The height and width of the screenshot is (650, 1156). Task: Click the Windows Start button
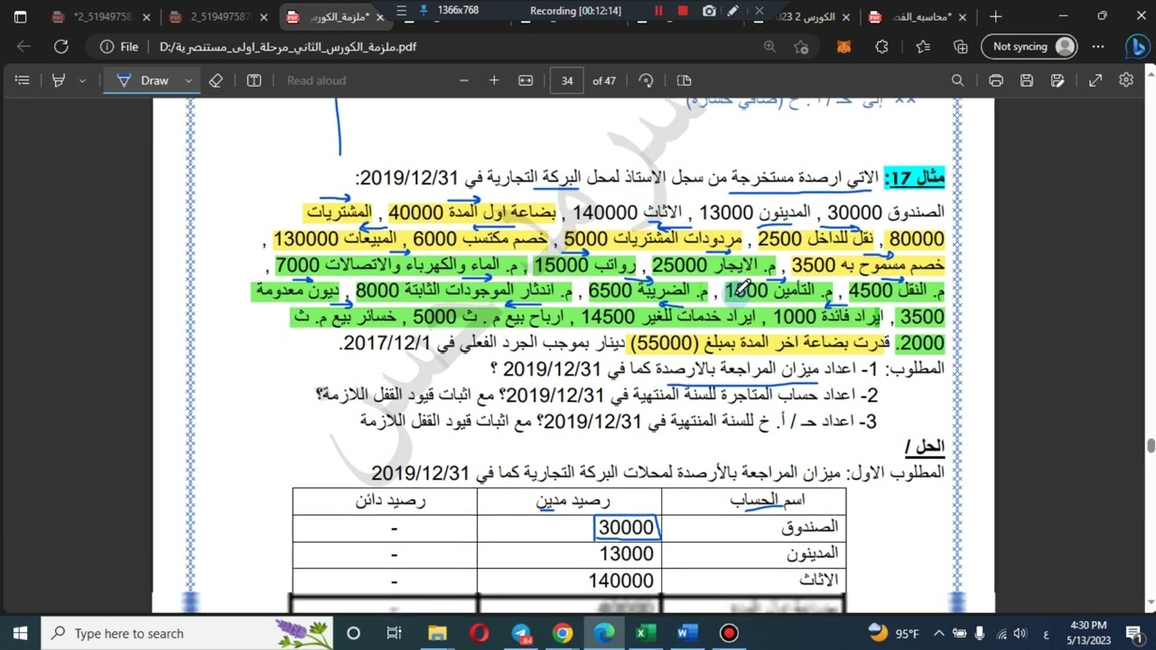(20, 633)
